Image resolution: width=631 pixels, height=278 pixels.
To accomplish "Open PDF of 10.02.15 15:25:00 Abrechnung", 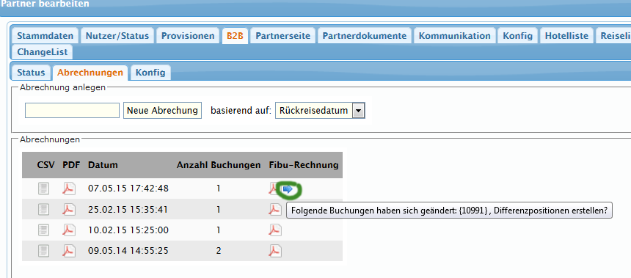I will [69, 230].
